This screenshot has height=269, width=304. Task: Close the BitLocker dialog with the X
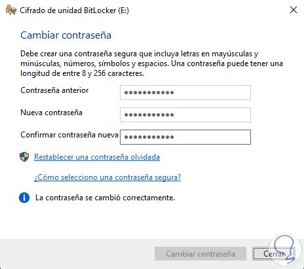[x=294, y=10]
